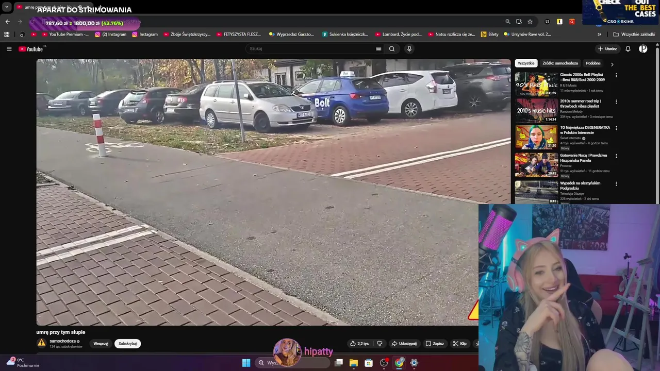
Task: Click the Klip scissors button
Action: pos(459,344)
